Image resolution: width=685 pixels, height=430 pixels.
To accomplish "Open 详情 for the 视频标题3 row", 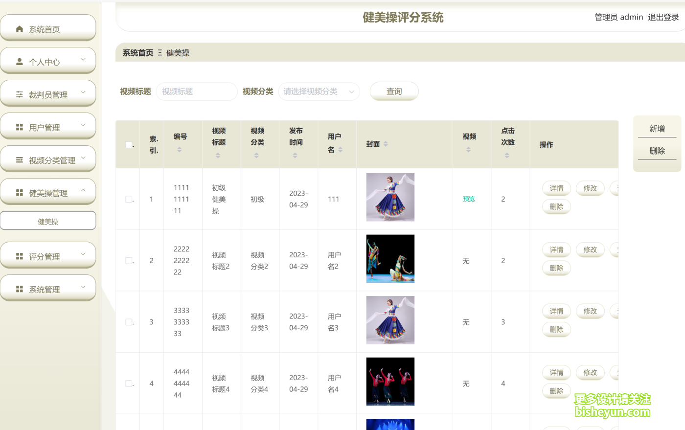I will pyautogui.click(x=556, y=311).
